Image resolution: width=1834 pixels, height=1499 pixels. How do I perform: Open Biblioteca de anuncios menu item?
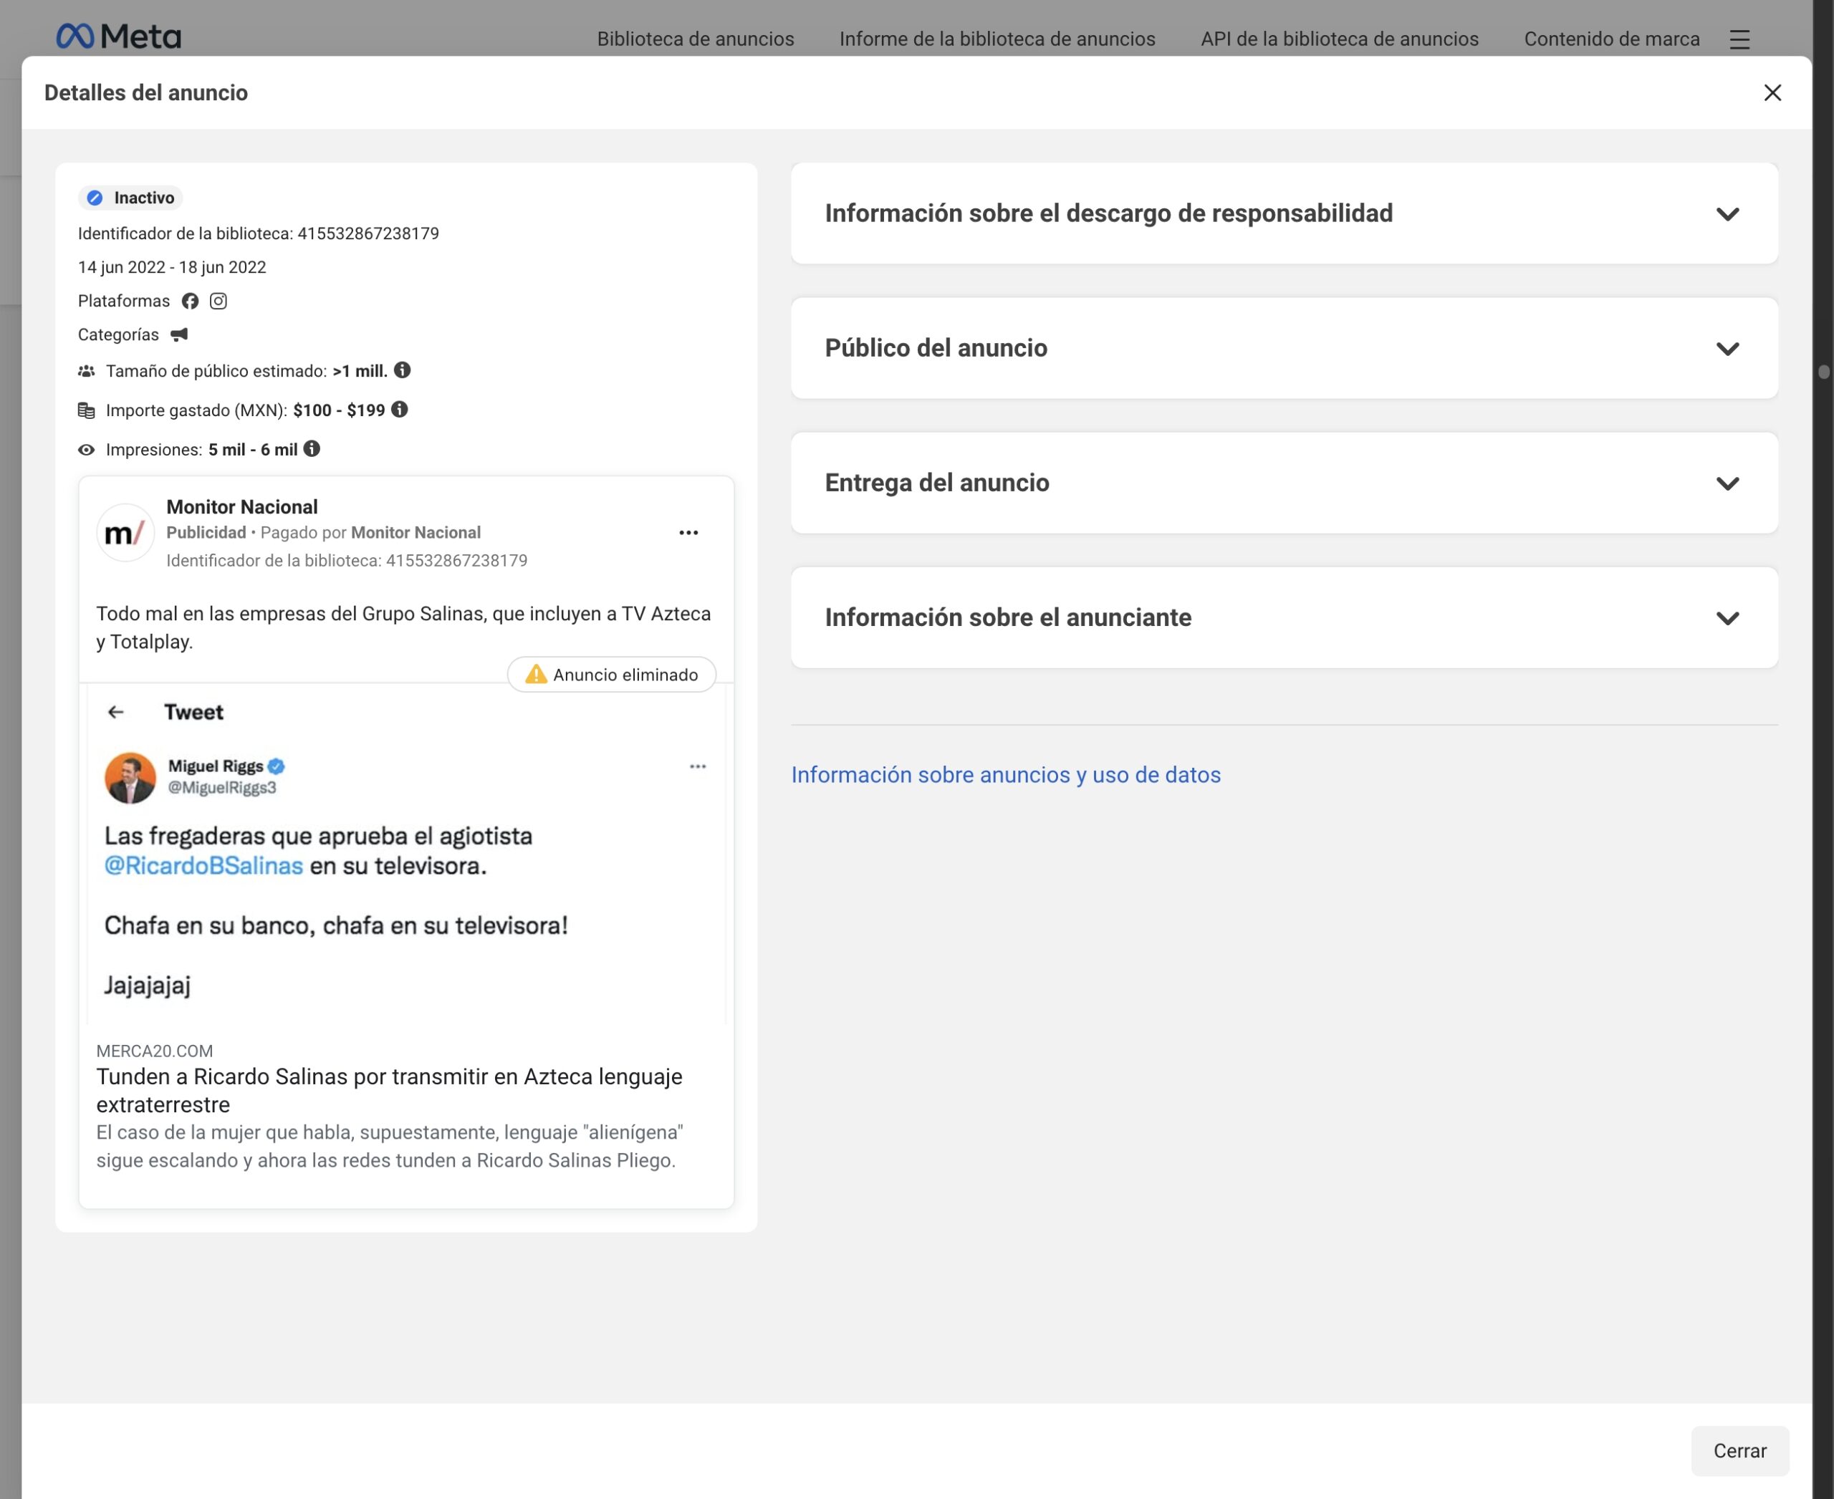[696, 39]
